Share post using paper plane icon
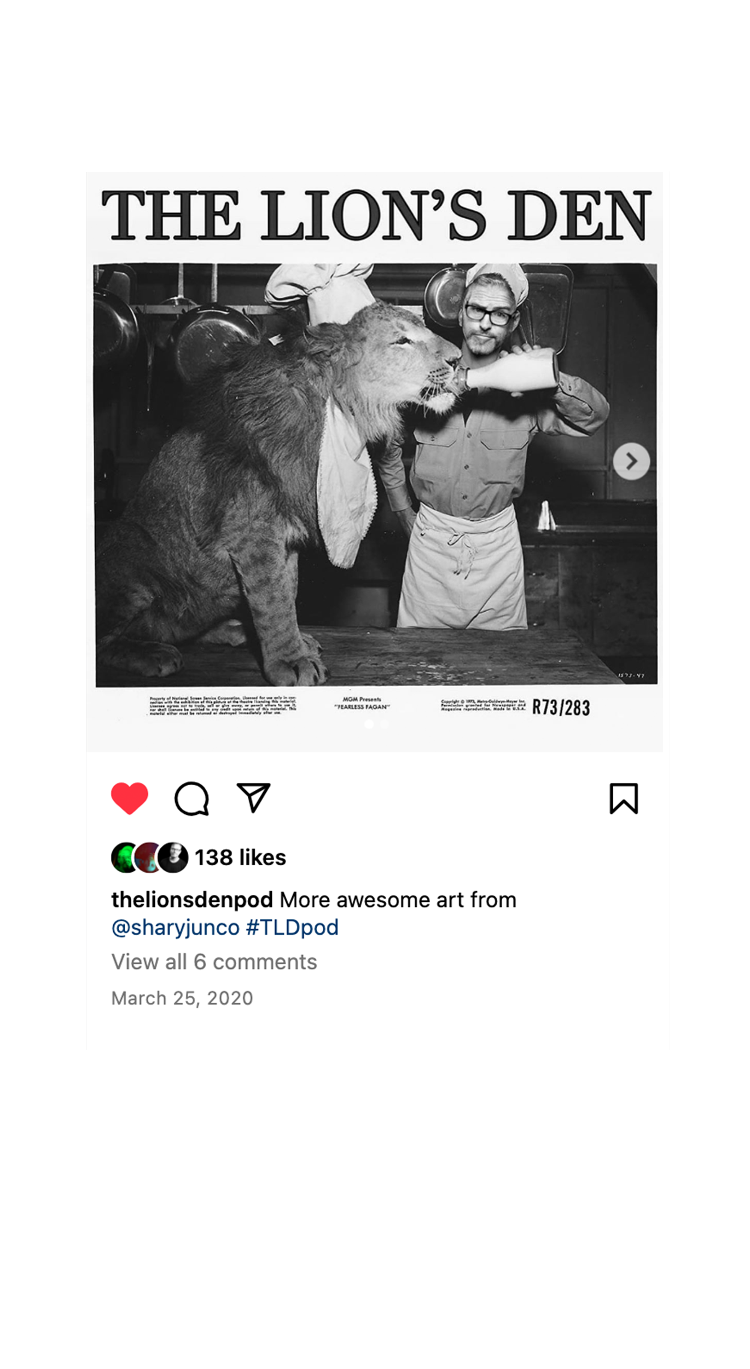The image size is (750, 1369). tap(253, 797)
